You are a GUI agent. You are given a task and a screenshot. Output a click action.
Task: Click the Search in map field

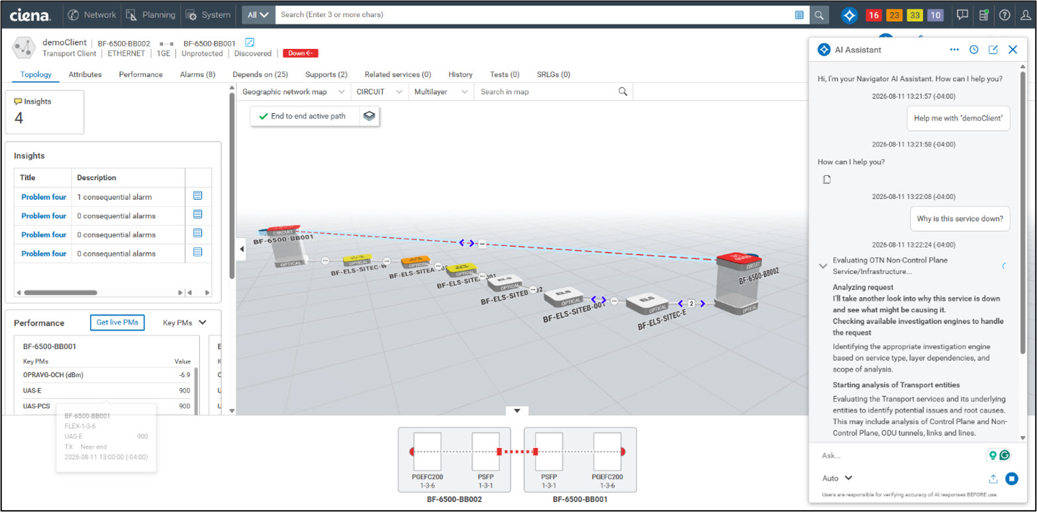(546, 92)
